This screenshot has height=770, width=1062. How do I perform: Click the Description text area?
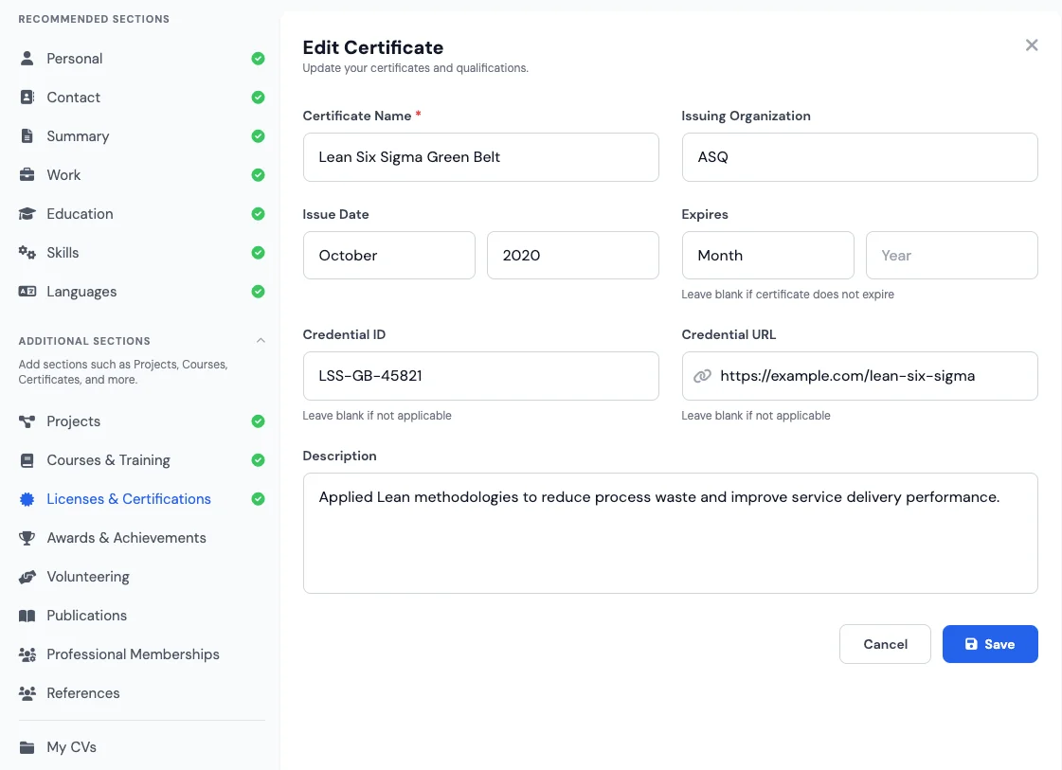(x=670, y=533)
